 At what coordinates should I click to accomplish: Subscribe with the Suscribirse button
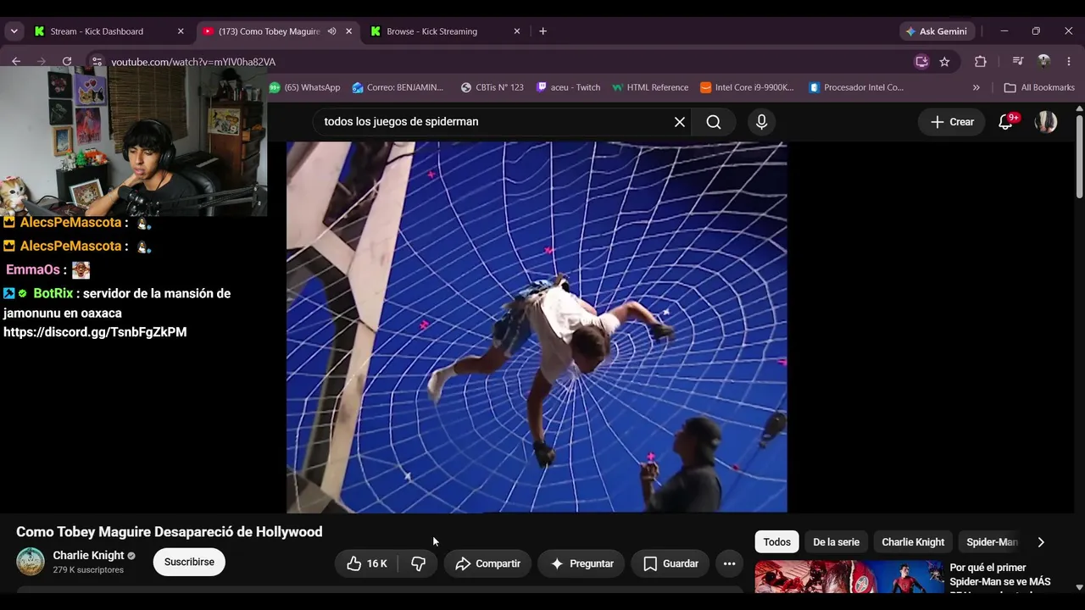click(x=189, y=562)
